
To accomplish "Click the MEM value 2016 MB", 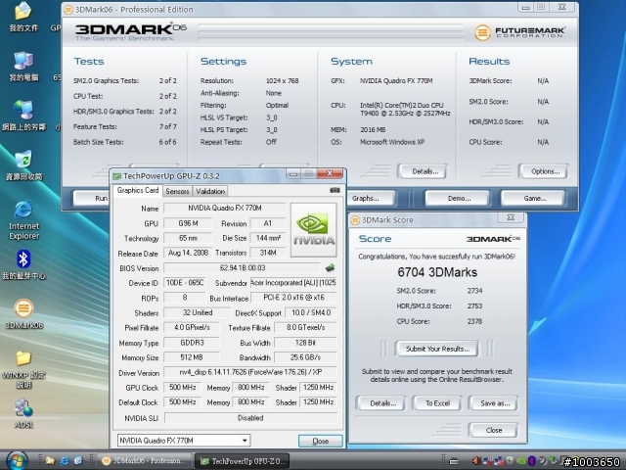I will (x=373, y=130).
